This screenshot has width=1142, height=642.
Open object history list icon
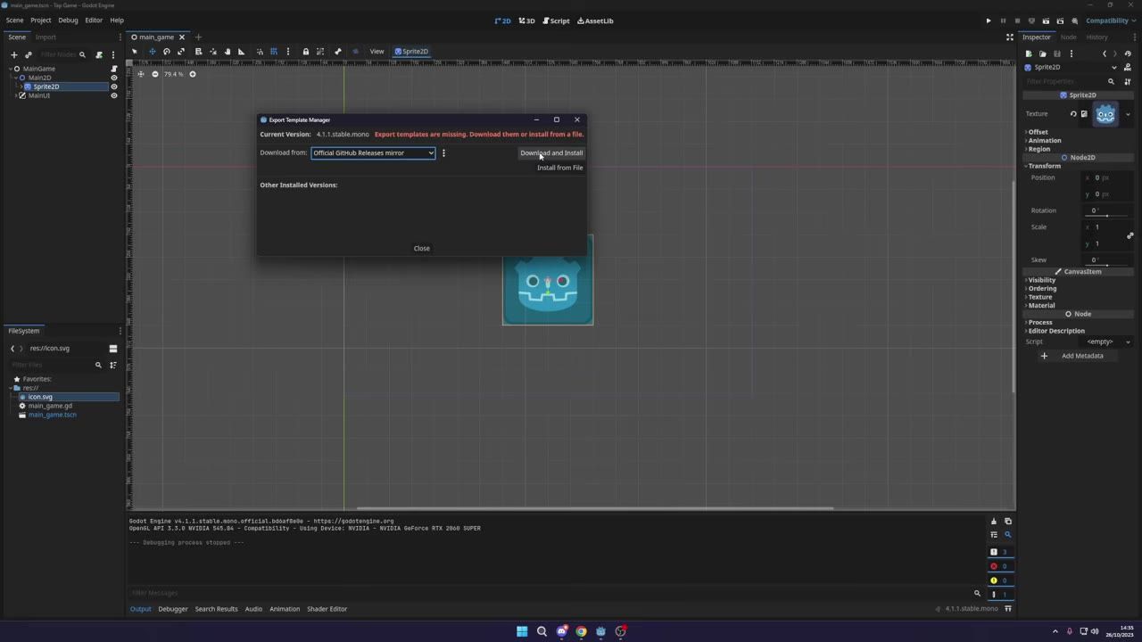pos(1128,53)
